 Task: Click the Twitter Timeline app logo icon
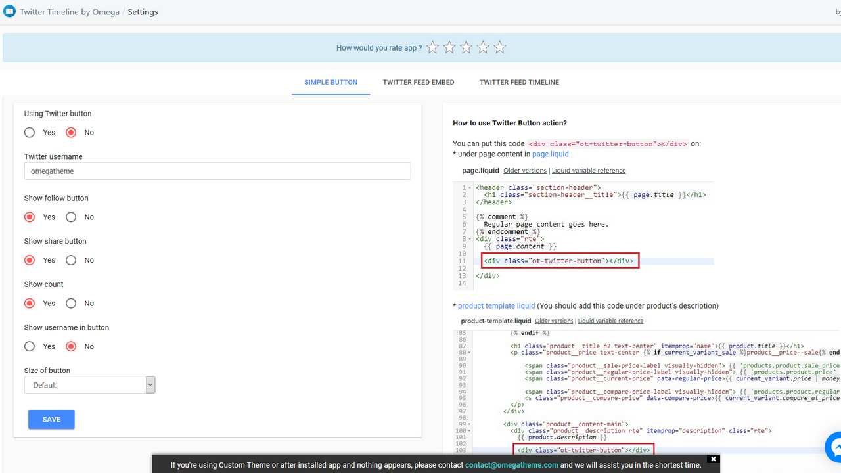(x=9, y=11)
